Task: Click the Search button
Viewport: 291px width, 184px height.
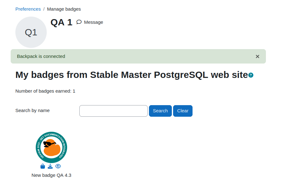Action: click(x=160, y=111)
